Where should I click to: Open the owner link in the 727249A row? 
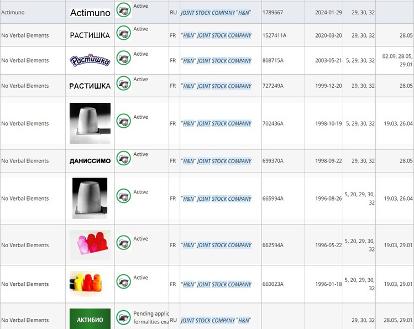tap(216, 86)
